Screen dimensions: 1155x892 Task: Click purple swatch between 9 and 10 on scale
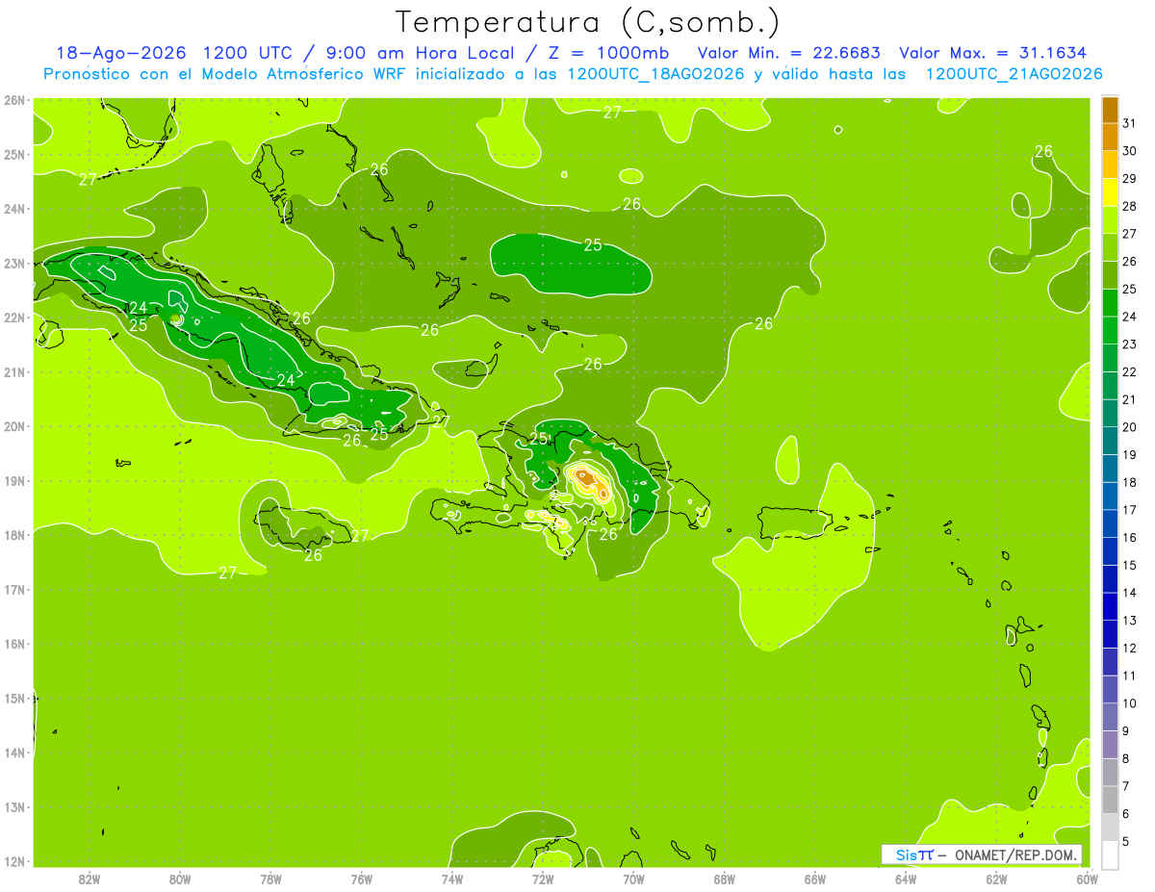1110,716
